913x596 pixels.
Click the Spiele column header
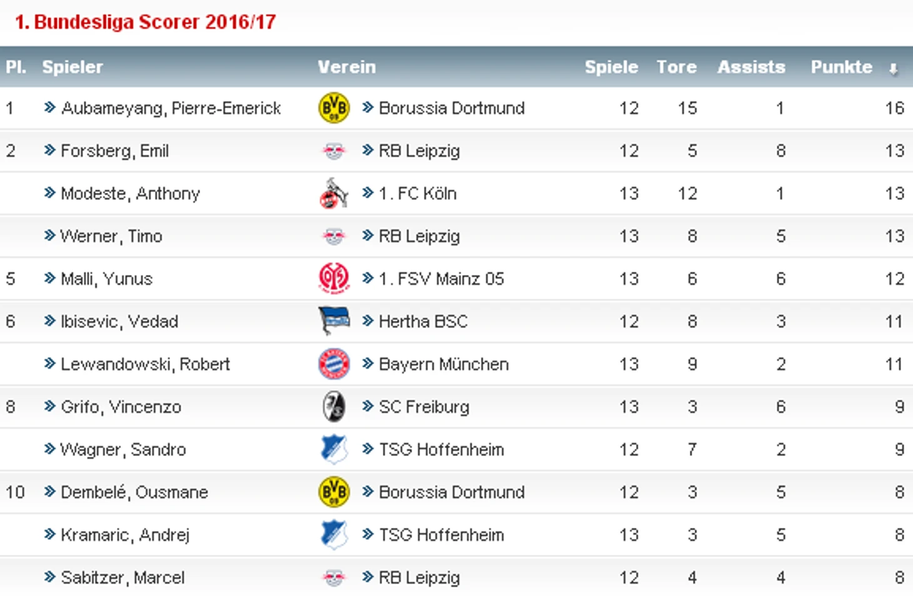coord(611,67)
